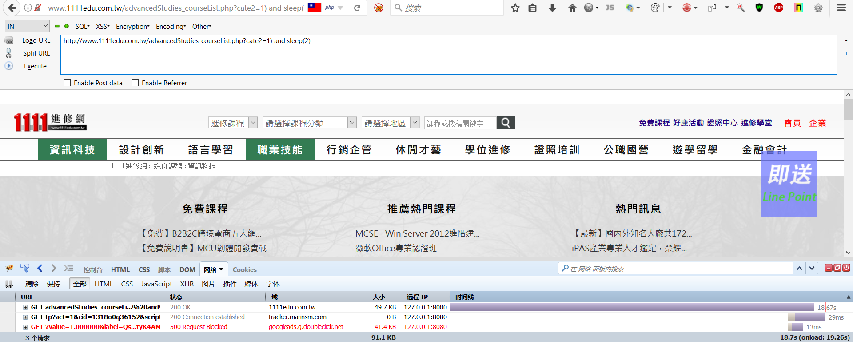The height and width of the screenshot is (353, 853).
Task: Expand the blocked GET ?value=1.000000 request row
Action: (x=25, y=327)
